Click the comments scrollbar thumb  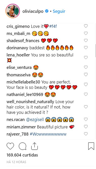pos(95,51)
